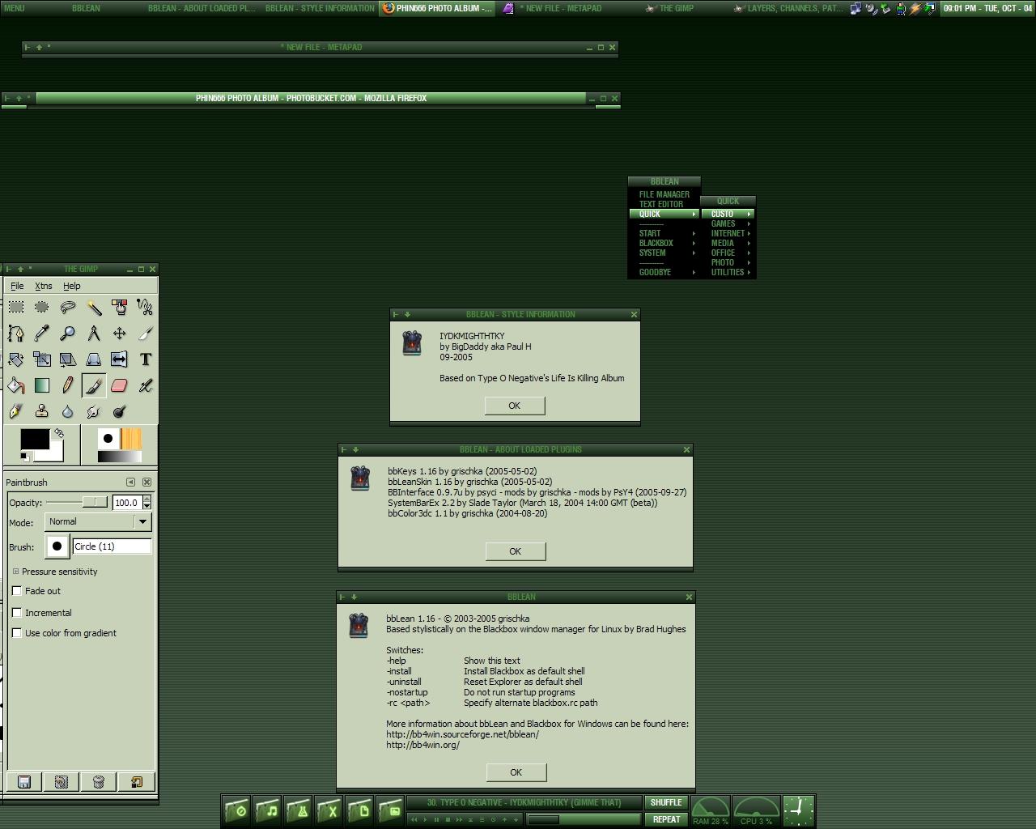Viewport: 1036px width, 829px height.
Task: Toggle the REPEAT button in player bar
Action: 666,819
